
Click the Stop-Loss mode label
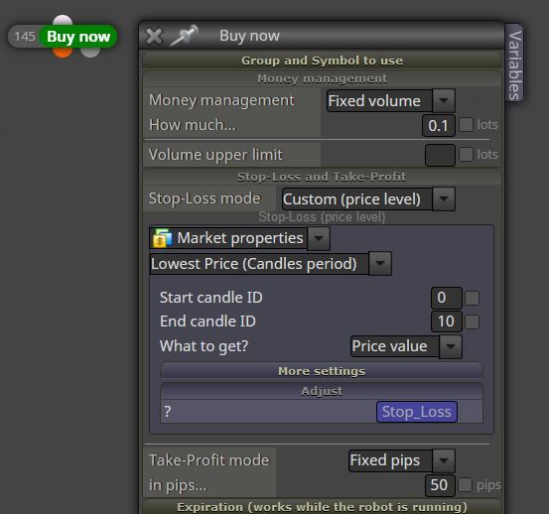tap(205, 198)
